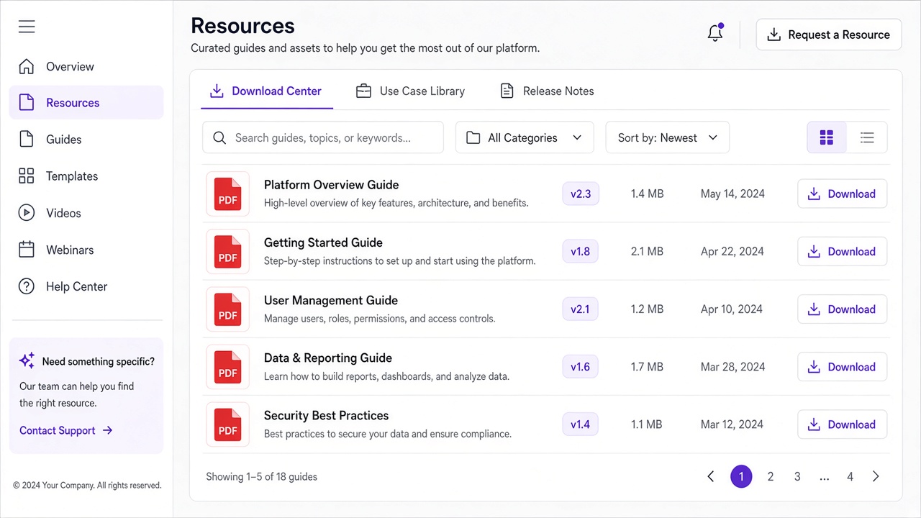
Task: Click the PDF icon for Platform Overview Guide
Action: click(x=228, y=194)
